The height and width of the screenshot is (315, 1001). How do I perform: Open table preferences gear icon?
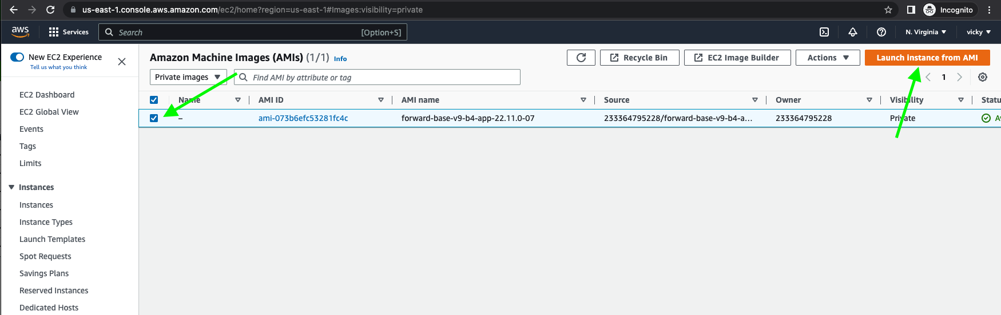pos(983,77)
